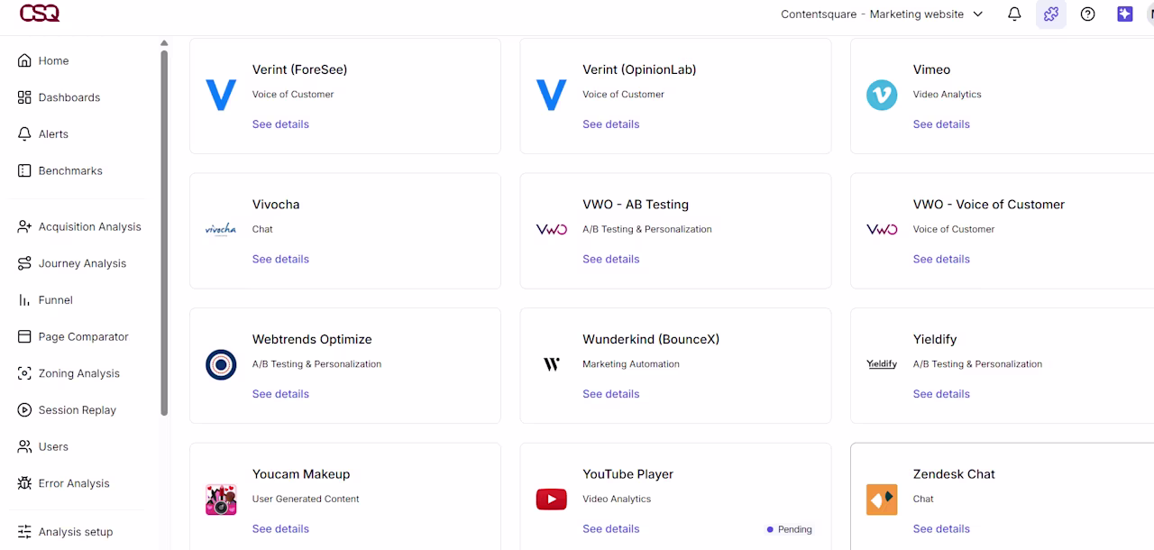See details for Yieldify
Screen dimensions: 1154x550
(x=941, y=394)
